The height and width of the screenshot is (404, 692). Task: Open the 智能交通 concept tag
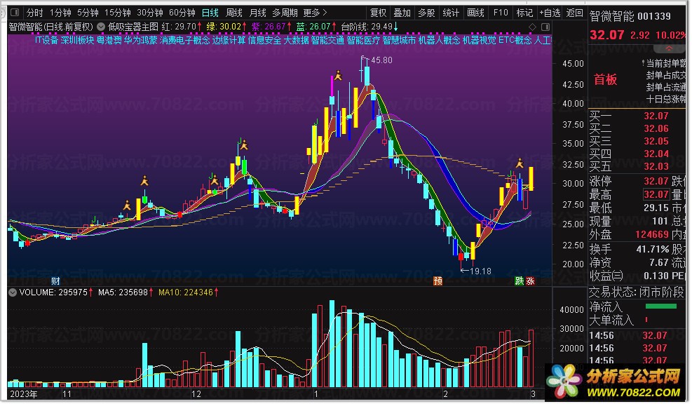click(327, 40)
